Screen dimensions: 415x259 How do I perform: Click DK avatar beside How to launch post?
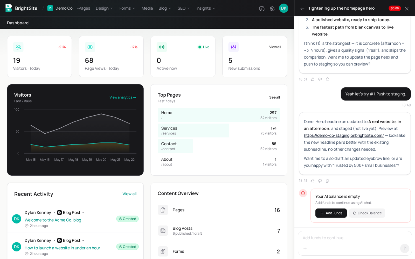17,247
